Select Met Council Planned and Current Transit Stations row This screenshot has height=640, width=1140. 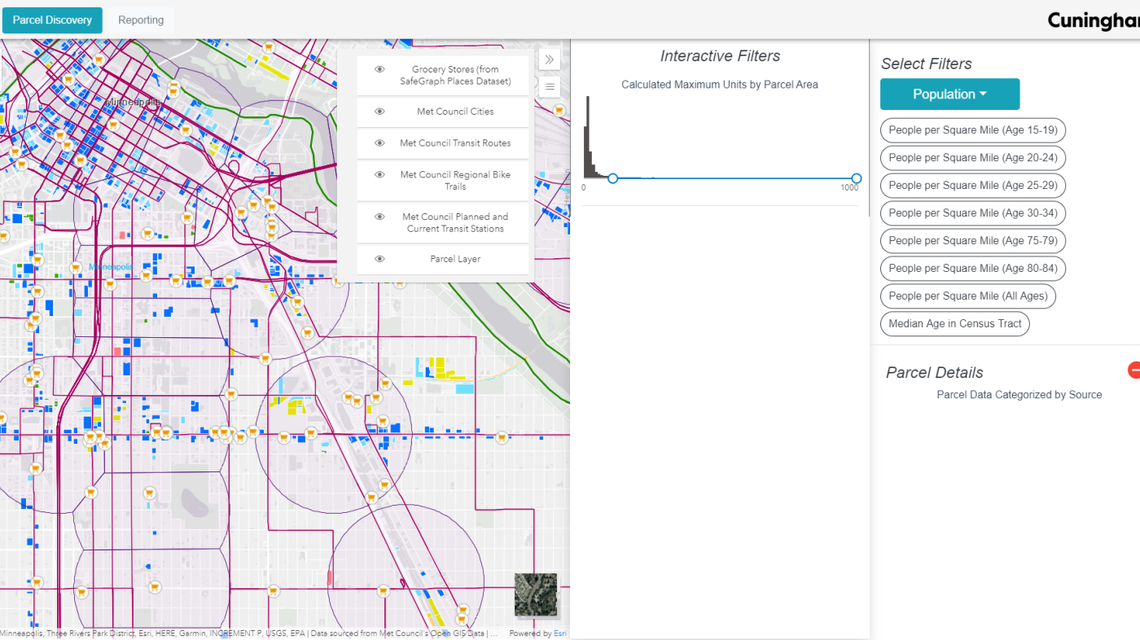444,223
